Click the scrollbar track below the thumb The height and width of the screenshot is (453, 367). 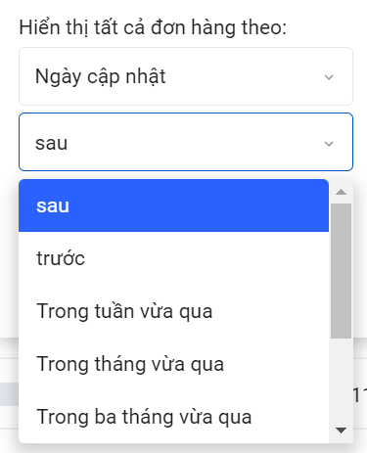(341, 382)
